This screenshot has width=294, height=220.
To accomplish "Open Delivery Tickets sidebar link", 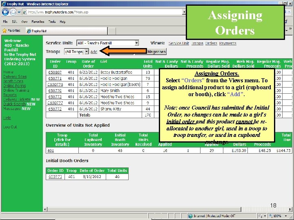I will pos(16,99).
